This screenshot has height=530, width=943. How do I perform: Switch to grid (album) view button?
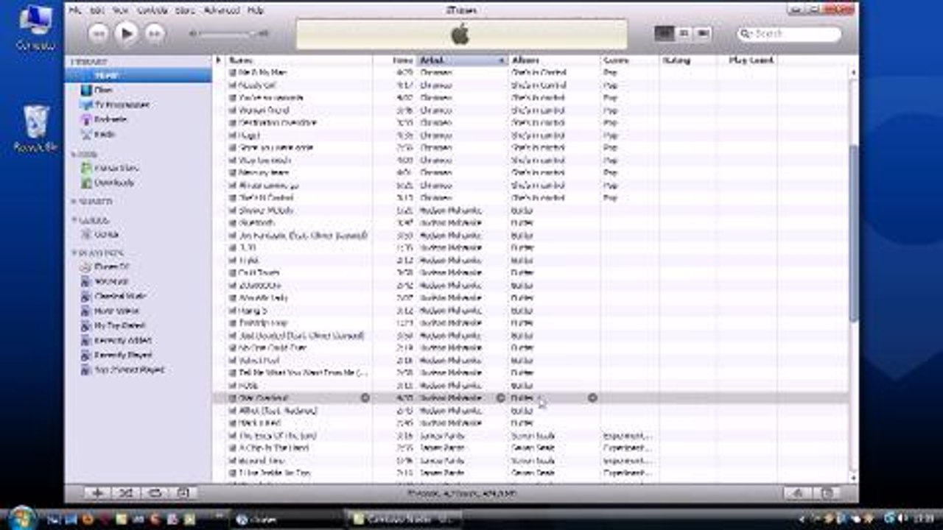(x=684, y=33)
